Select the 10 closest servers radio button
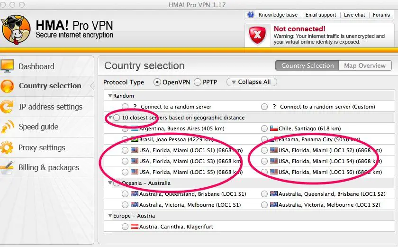 [x=117, y=118]
